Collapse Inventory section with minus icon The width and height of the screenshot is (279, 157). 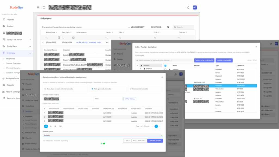[30, 53]
